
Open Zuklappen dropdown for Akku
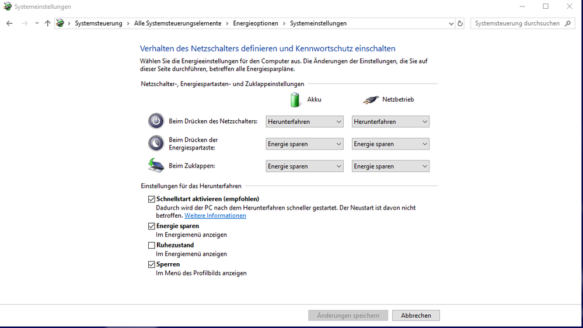click(305, 166)
